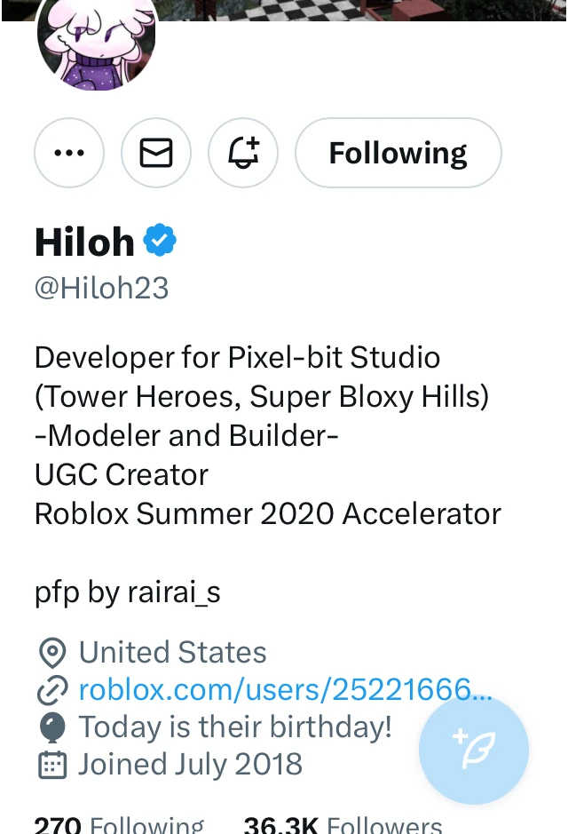Viewport: 568px width, 834px height.
Task: Click the location pin icon near United States
Action: (x=51, y=653)
